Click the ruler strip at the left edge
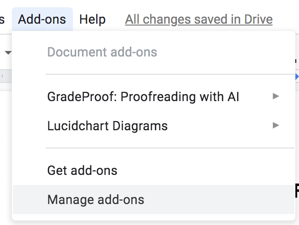Viewport: 299px width, 225px height. (5, 76)
